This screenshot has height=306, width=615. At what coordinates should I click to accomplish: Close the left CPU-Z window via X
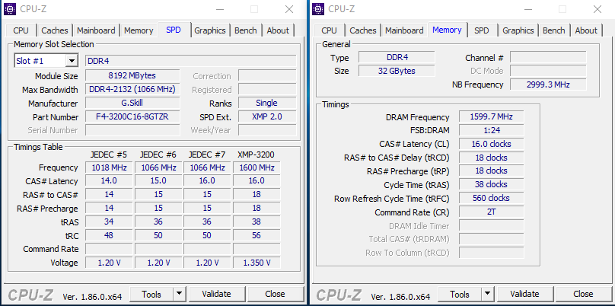tap(289, 9)
